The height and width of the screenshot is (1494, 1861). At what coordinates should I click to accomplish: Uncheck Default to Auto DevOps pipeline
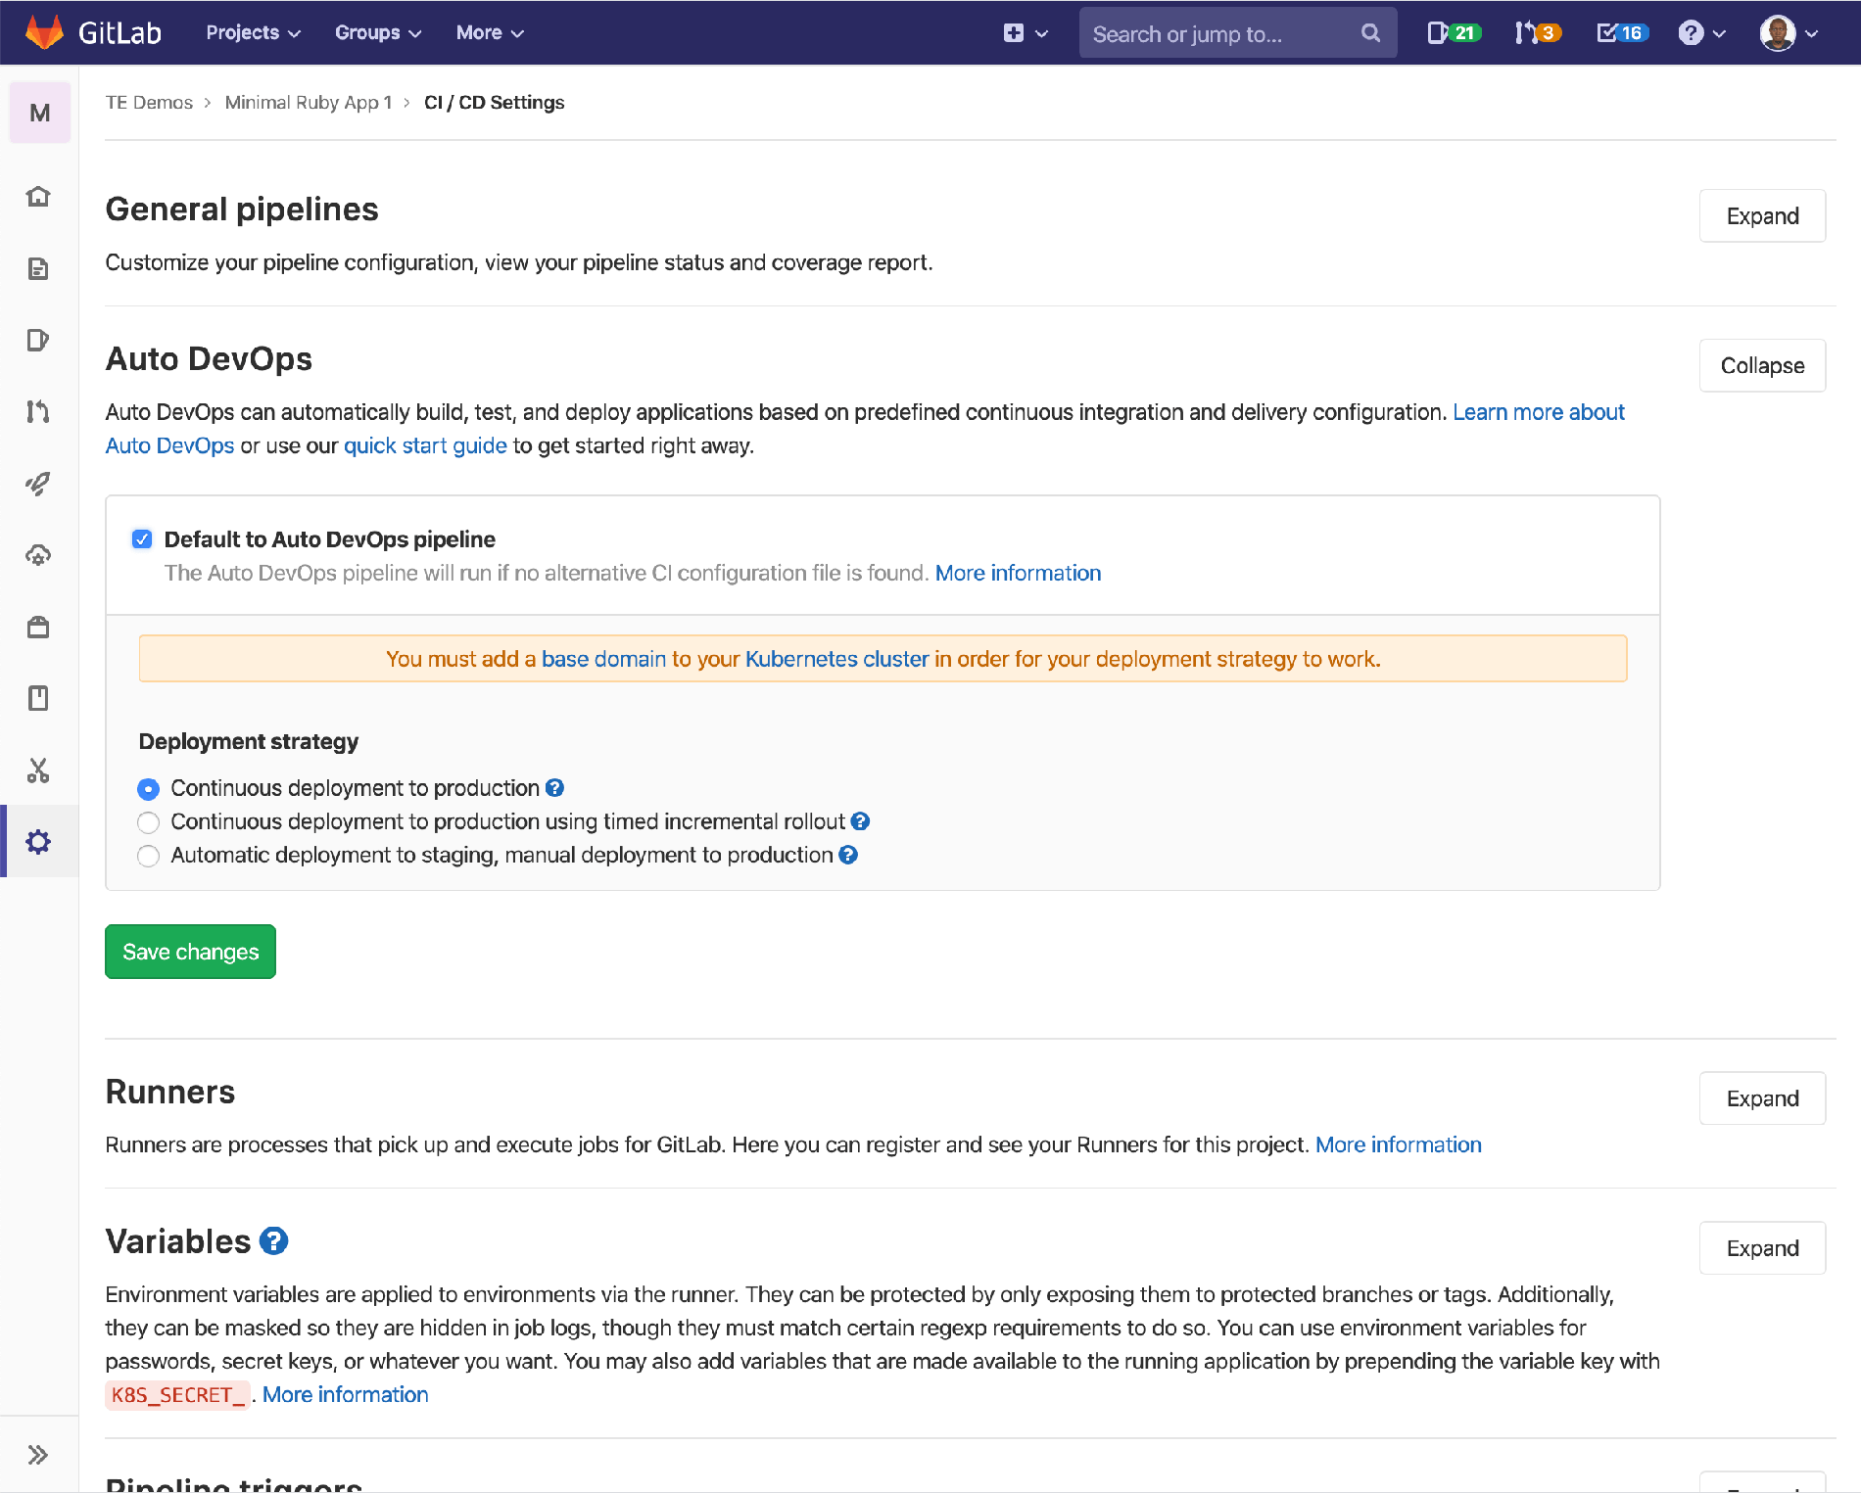(142, 539)
